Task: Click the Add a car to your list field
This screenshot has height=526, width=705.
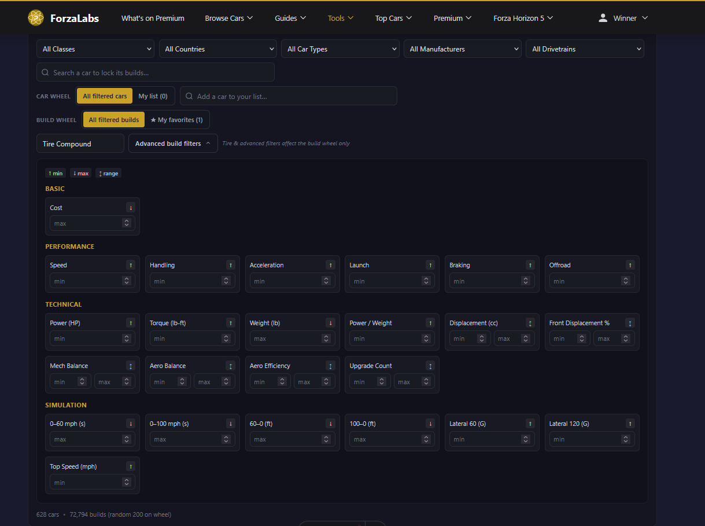Action: [x=289, y=96]
